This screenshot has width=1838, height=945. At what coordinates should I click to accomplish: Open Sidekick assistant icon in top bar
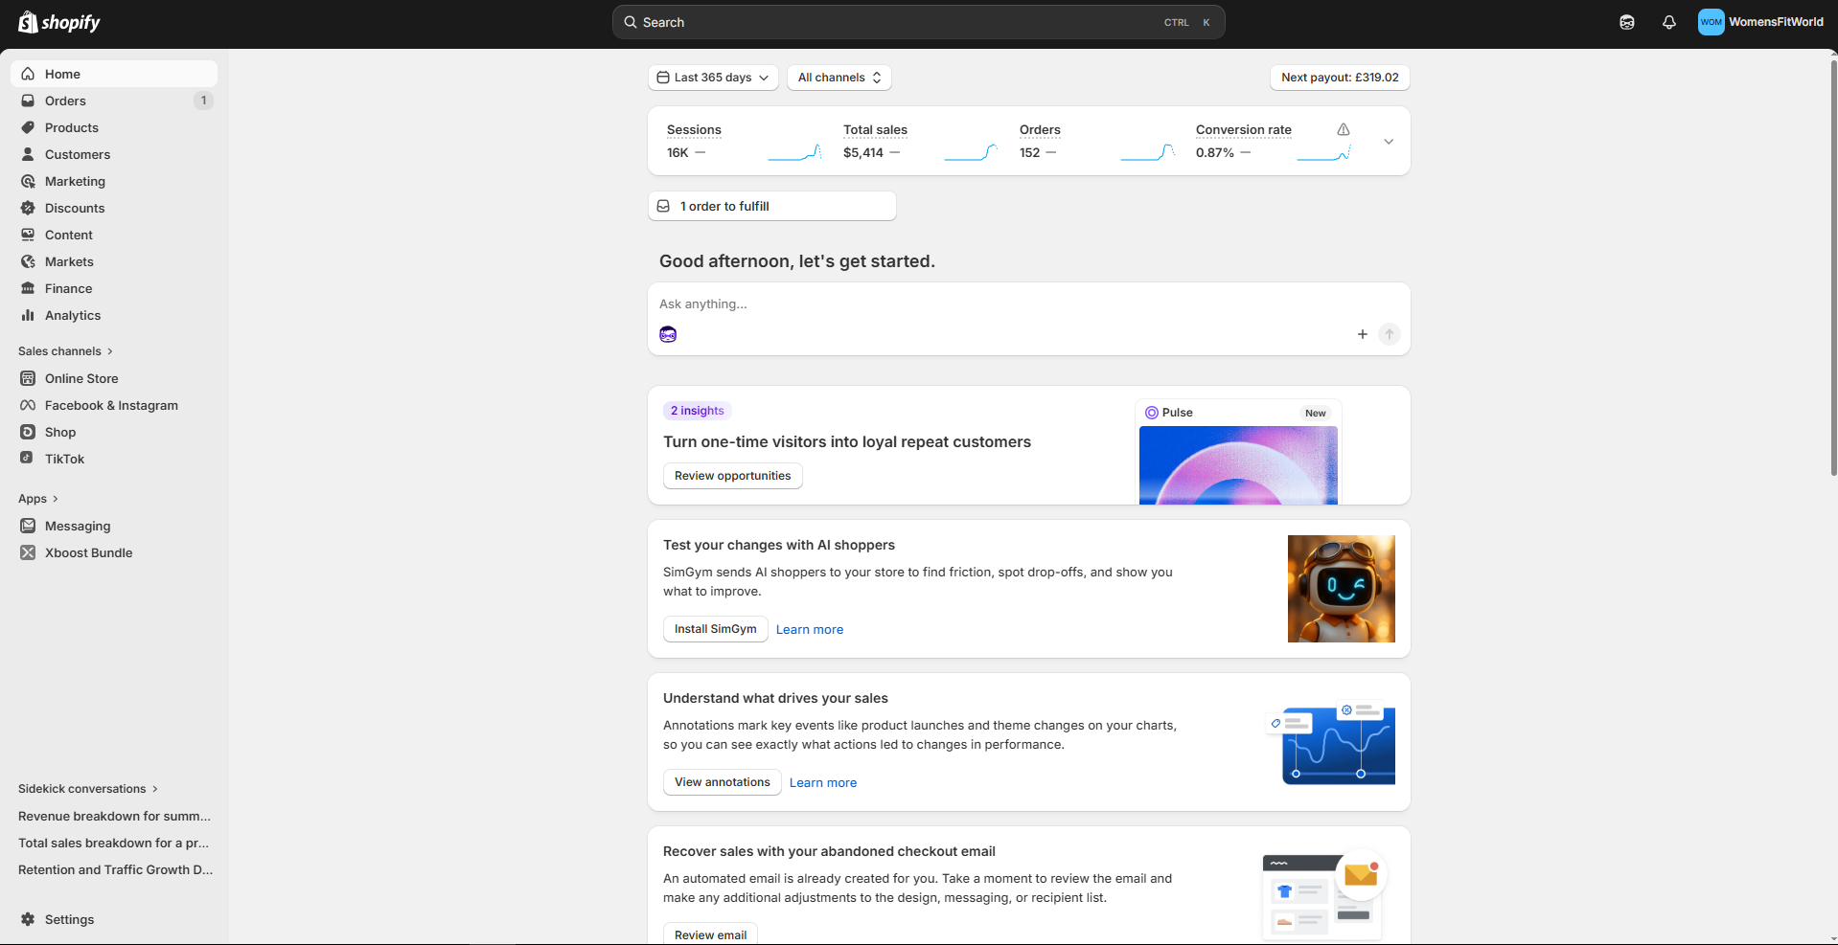click(x=1627, y=22)
